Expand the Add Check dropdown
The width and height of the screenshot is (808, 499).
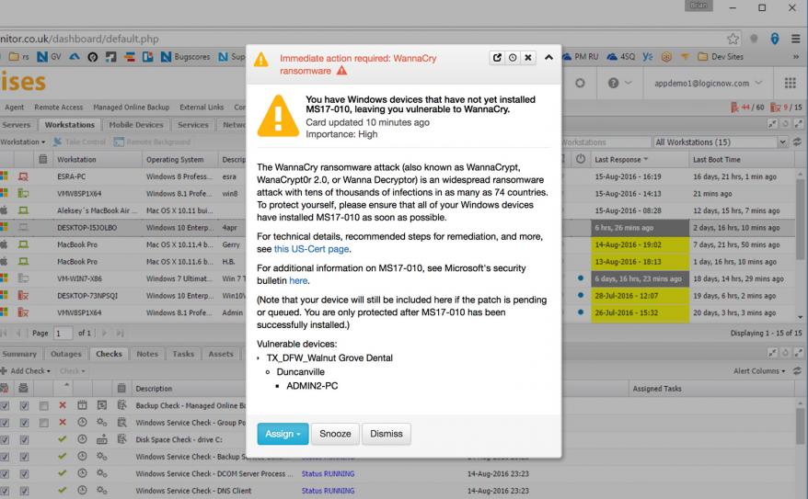pyautogui.click(x=27, y=371)
